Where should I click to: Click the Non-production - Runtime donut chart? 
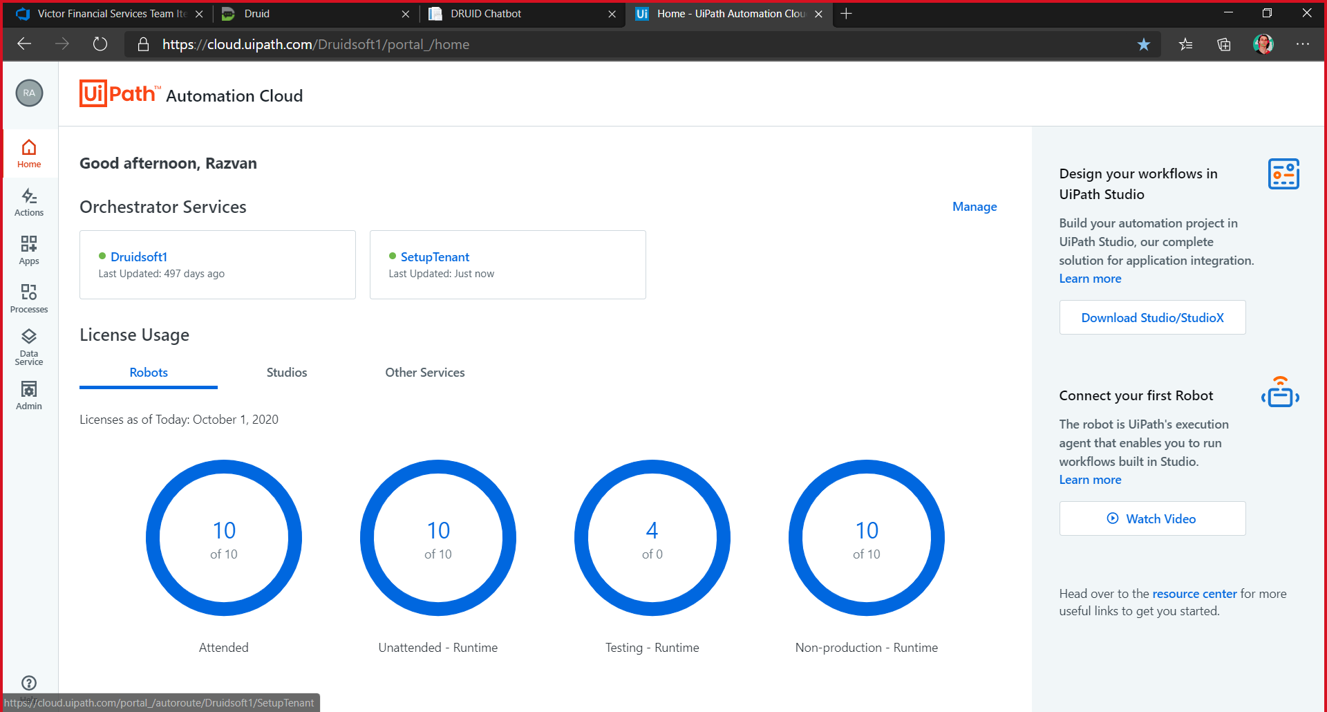pos(867,538)
